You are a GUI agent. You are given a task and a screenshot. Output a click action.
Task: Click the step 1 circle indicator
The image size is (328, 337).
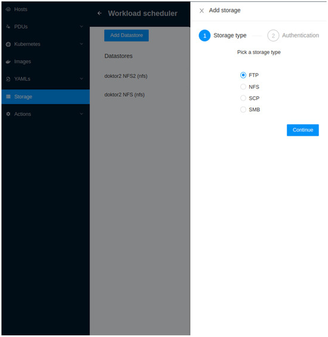click(205, 35)
